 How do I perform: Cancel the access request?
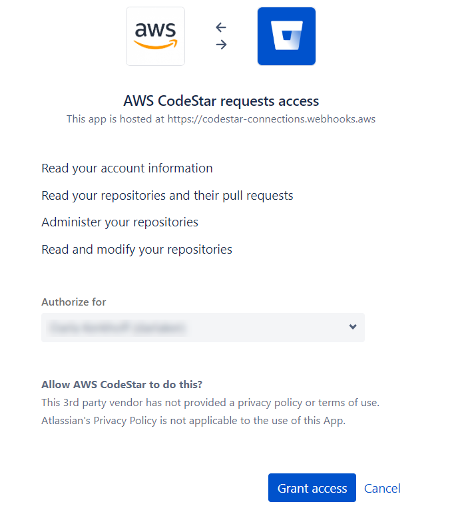[382, 488]
